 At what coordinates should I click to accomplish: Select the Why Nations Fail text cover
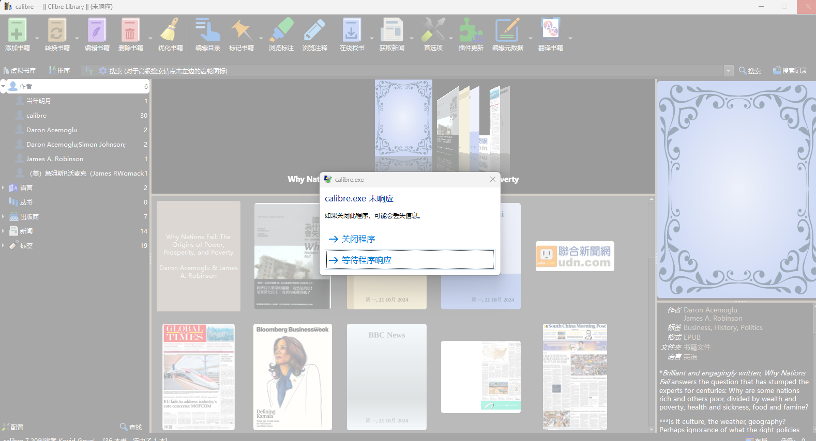tap(199, 256)
